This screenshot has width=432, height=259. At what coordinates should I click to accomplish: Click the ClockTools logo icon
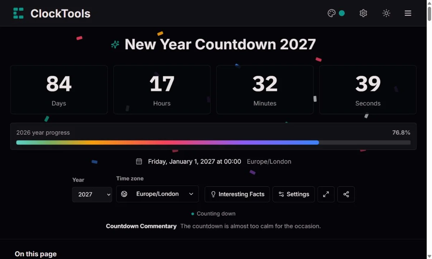pos(18,13)
